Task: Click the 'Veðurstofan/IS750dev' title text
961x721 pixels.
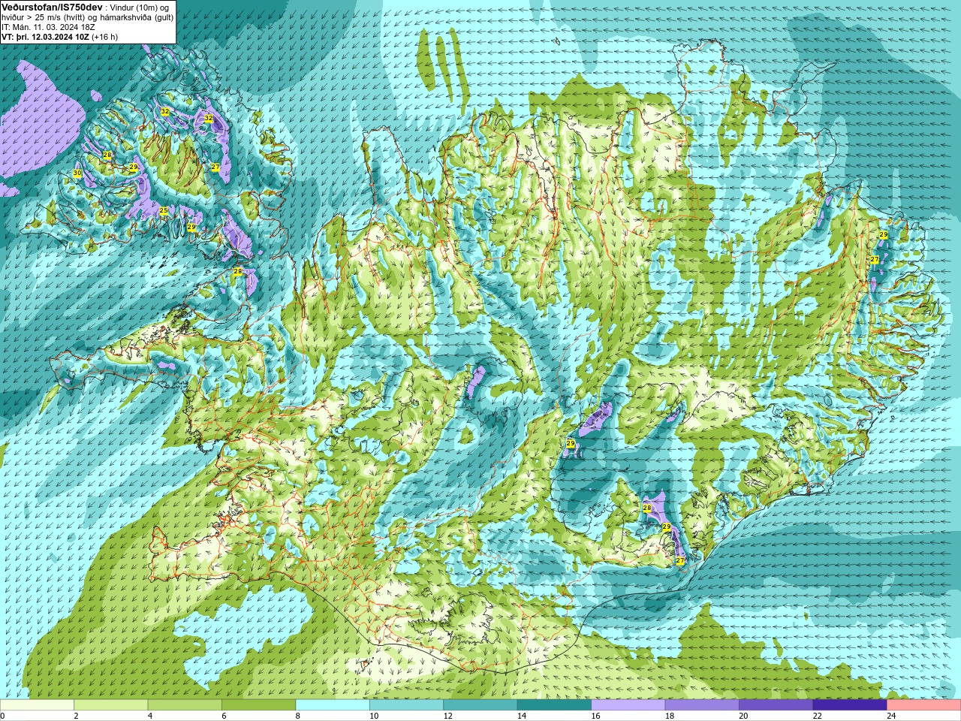Action: point(52,7)
